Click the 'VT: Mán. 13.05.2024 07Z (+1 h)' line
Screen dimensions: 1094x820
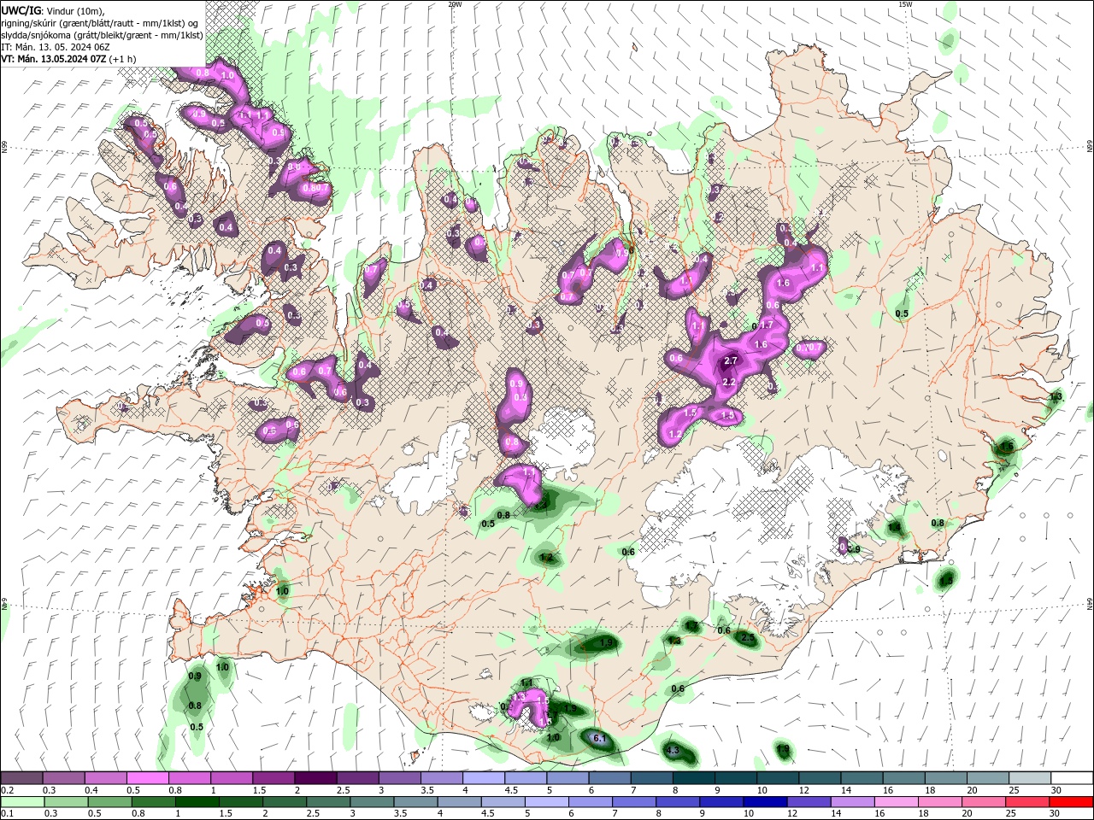[x=68, y=59]
